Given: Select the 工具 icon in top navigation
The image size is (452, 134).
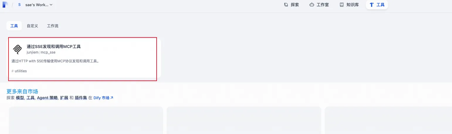Looking at the screenshot, I should [x=372, y=5].
